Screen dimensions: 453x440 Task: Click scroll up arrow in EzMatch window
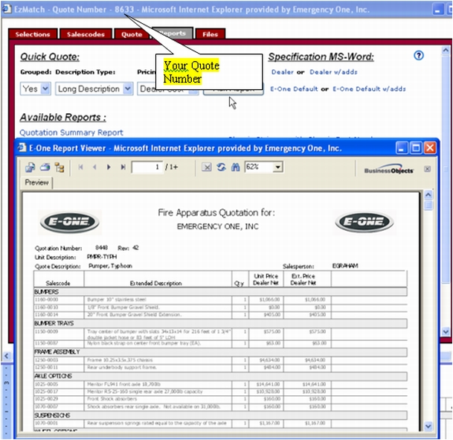[446, 51]
